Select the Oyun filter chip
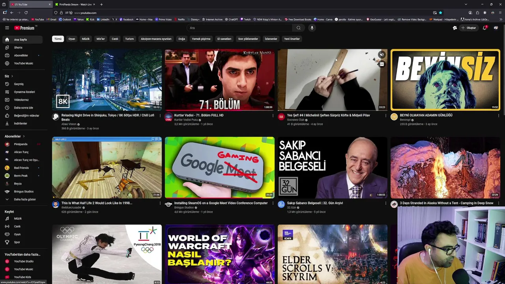Image resolution: width=505 pixels, height=284 pixels. (72, 39)
